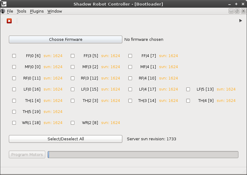Open the Window menu
This screenshot has height=175, width=247.
click(55, 11)
